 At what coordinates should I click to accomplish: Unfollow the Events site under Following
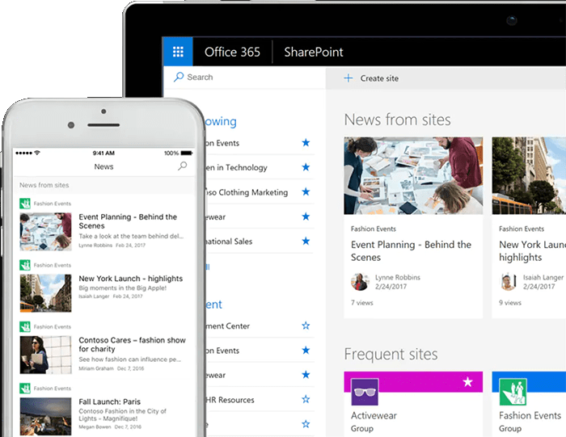[306, 143]
